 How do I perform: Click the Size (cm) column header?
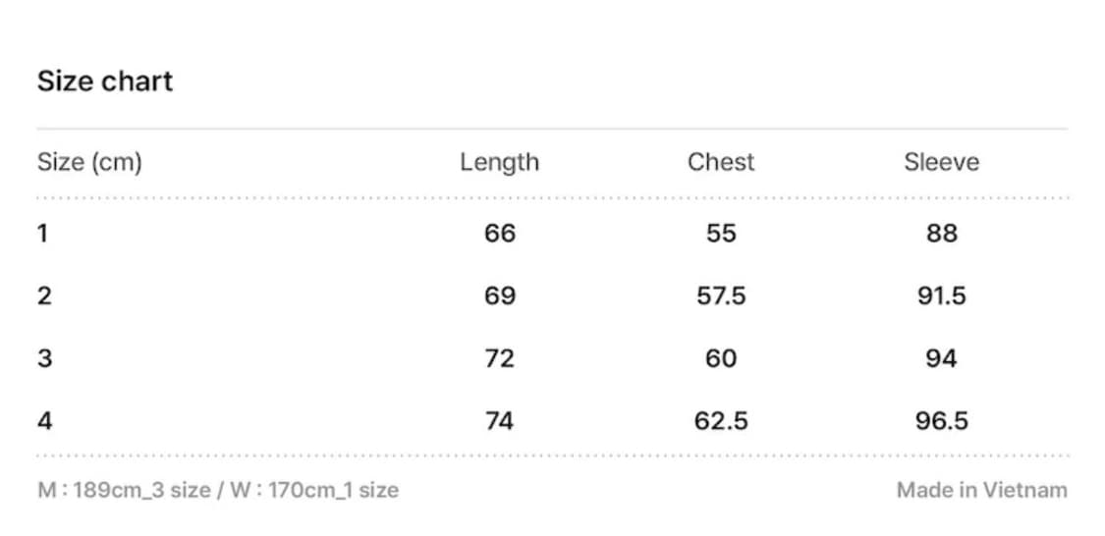pyautogui.click(x=89, y=162)
